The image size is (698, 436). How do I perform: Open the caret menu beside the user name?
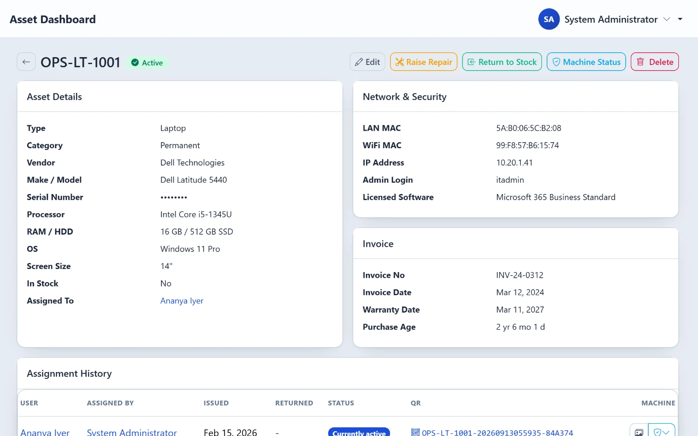coord(680,19)
